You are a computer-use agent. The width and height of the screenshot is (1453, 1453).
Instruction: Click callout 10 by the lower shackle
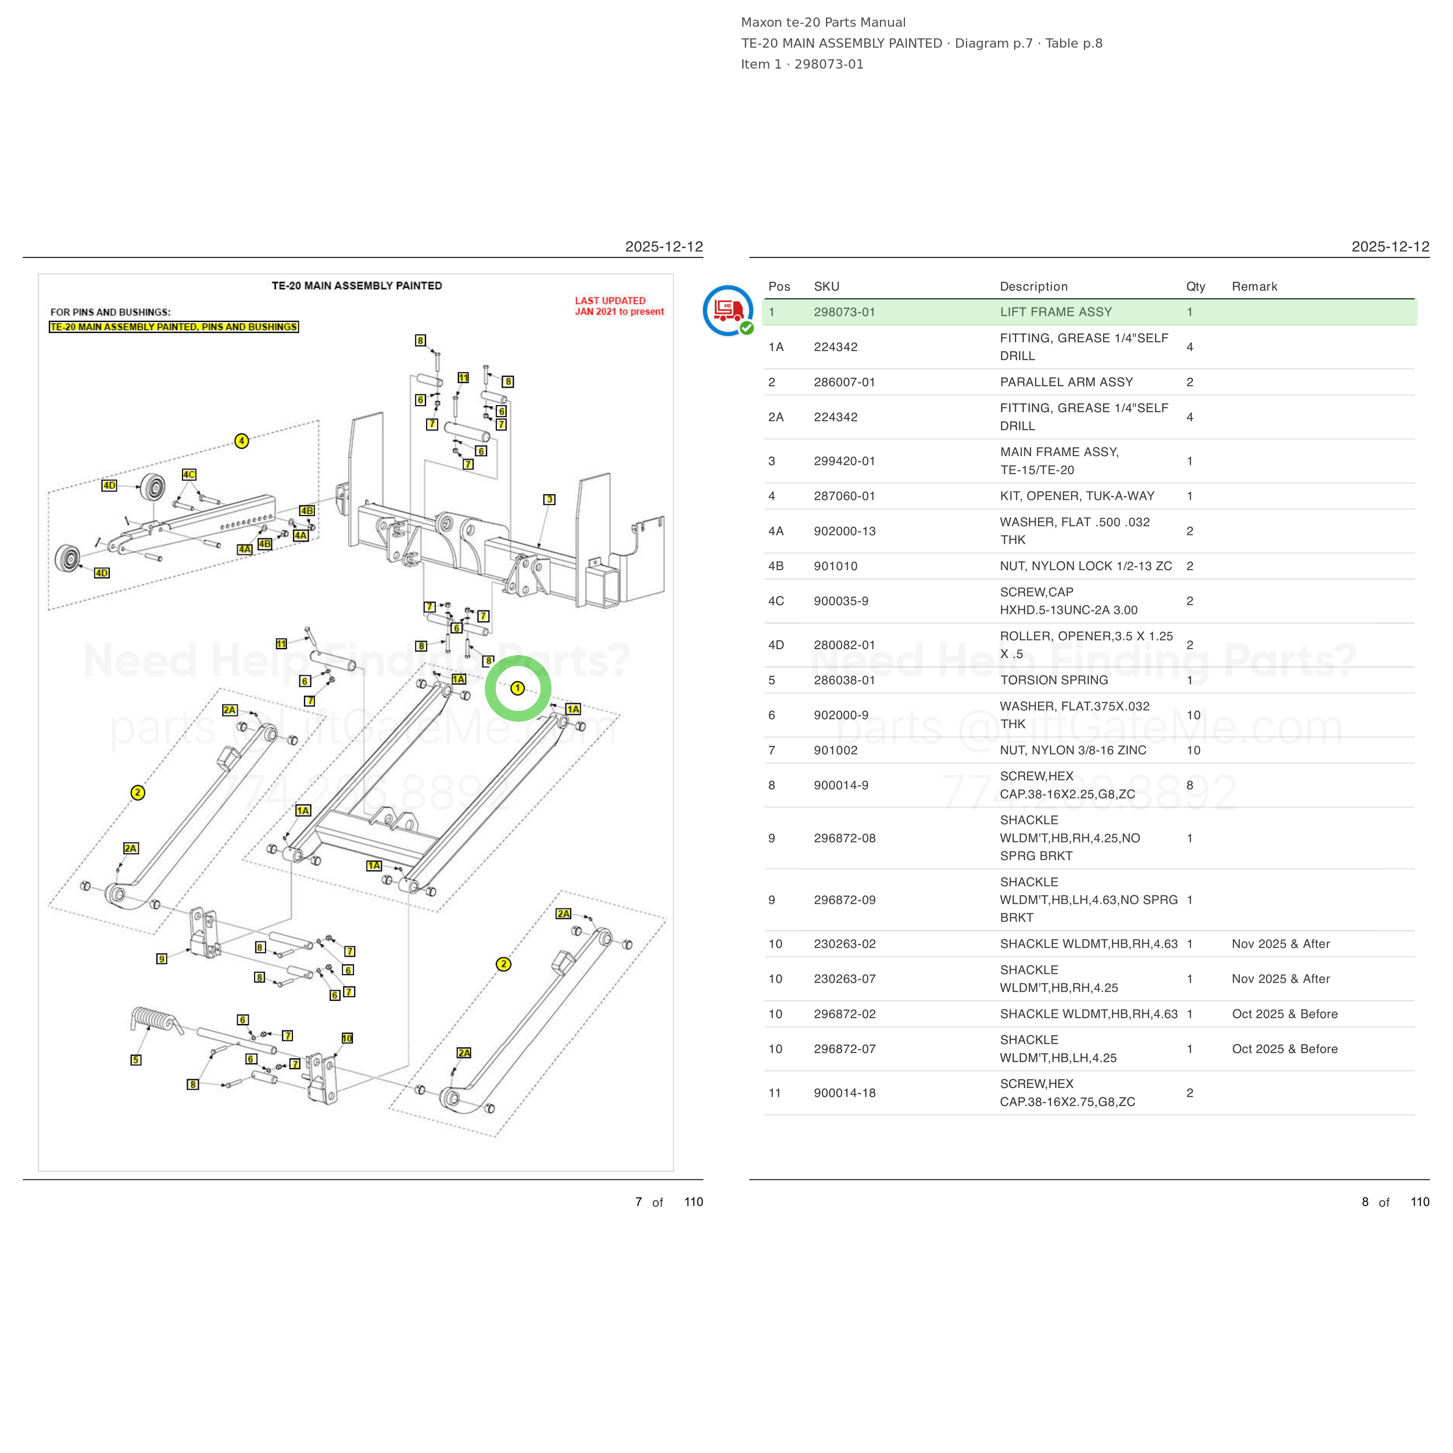(x=348, y=1038)
